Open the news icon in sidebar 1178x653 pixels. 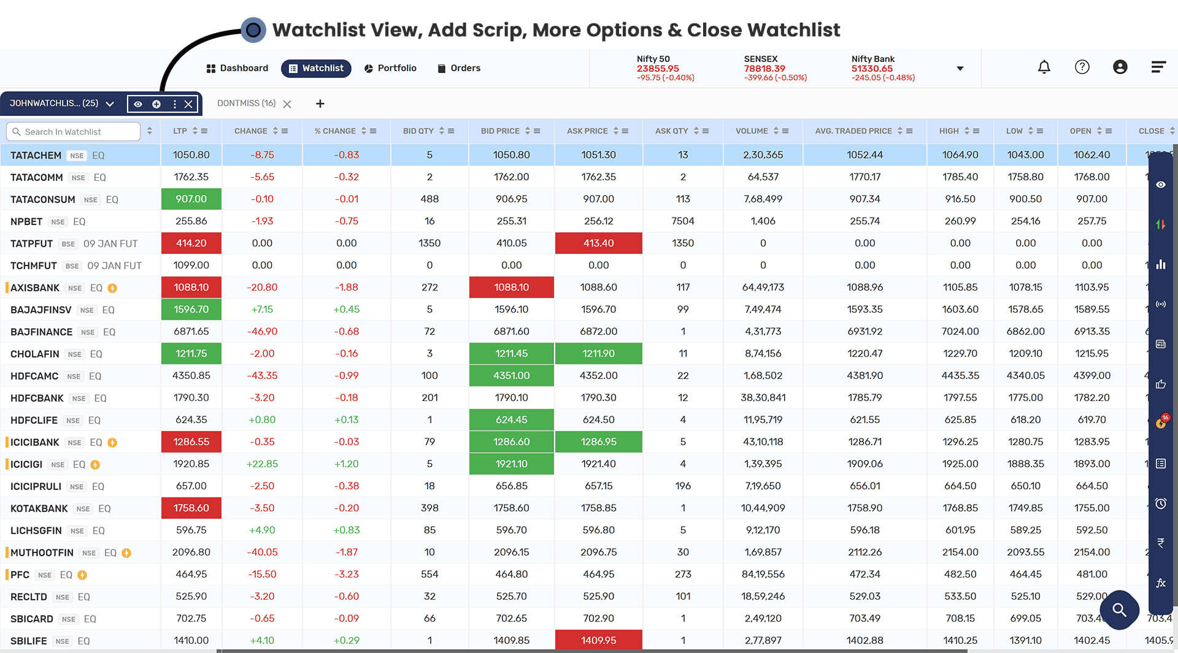tap(1160, 344)
